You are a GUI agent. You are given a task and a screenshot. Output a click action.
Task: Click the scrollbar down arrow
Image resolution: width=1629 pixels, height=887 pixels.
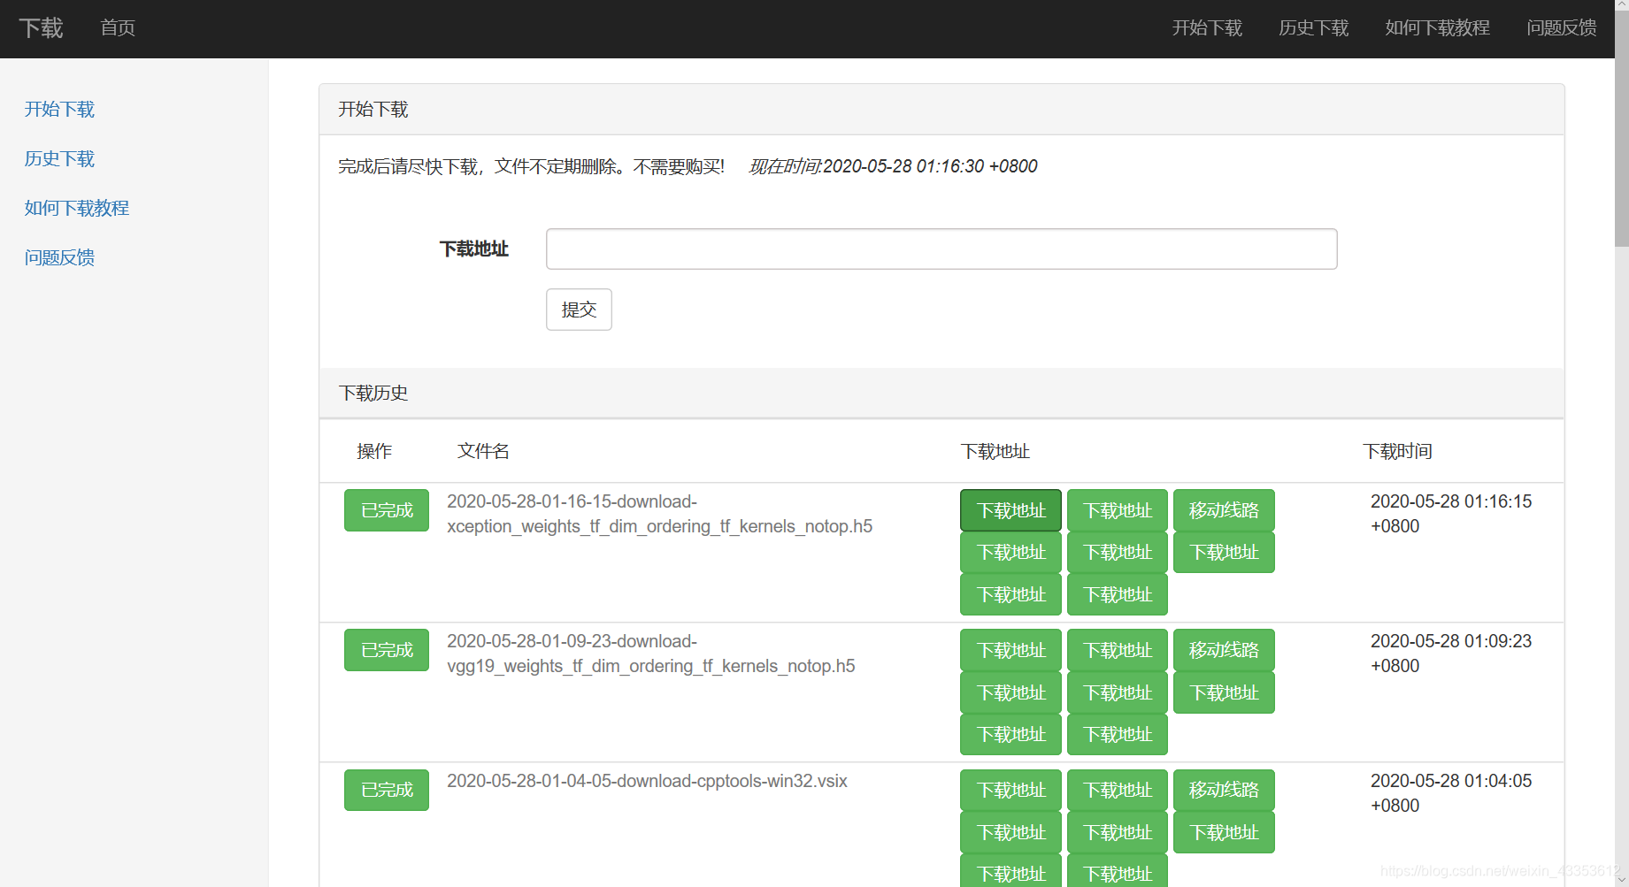1622,880
